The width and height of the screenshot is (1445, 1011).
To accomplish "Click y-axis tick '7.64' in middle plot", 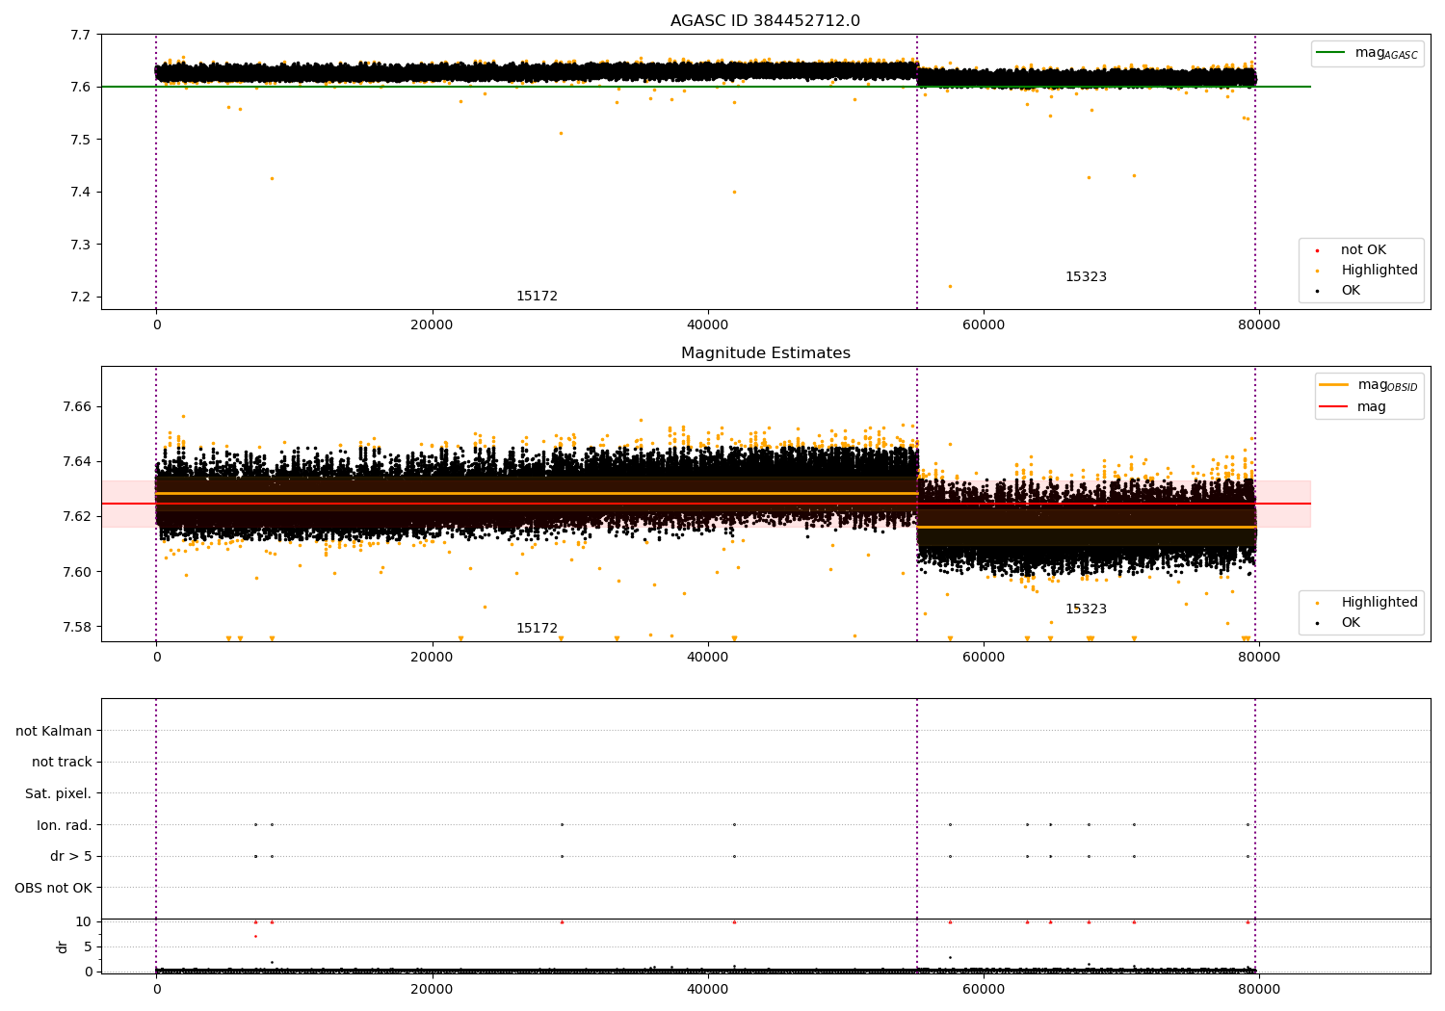I will pos(77,461).
